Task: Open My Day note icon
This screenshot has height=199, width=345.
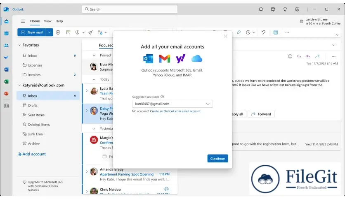Action: (273, 9)
